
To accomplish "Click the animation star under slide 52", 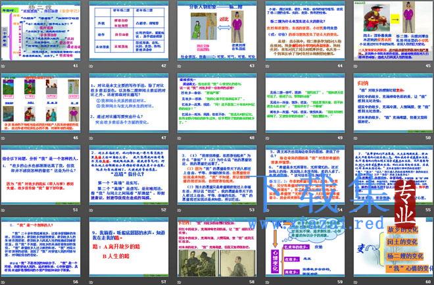I will (91, 210).
